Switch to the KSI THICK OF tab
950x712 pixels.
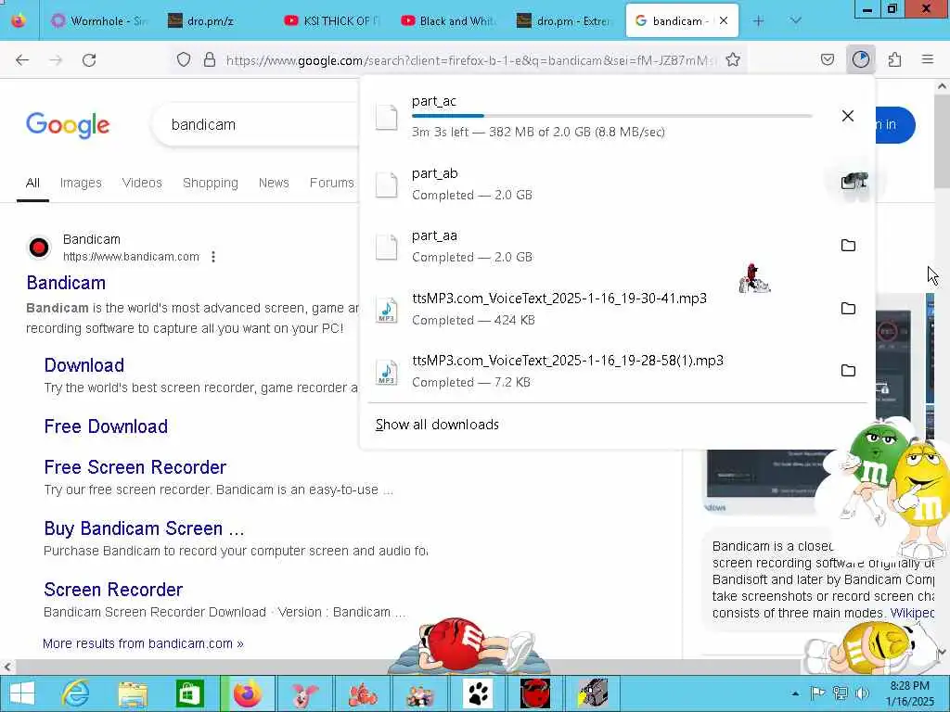click(332, 20)
